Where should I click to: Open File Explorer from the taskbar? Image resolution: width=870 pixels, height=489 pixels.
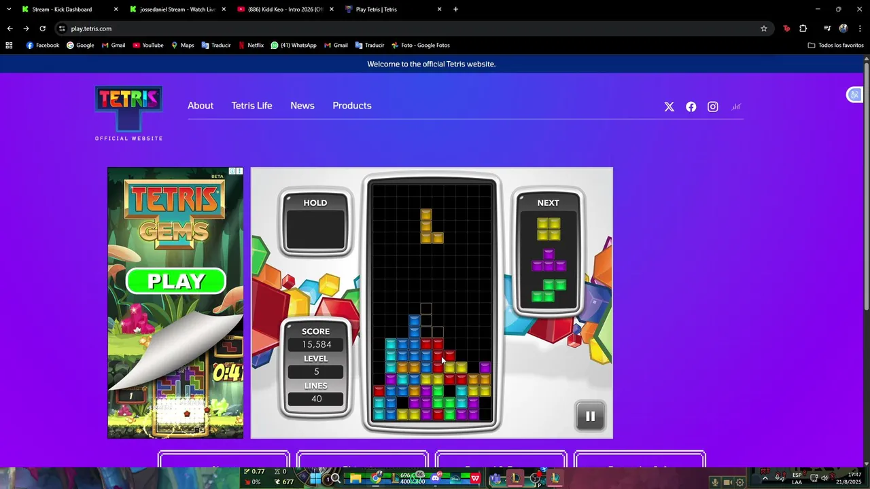(x=355, y=478)
